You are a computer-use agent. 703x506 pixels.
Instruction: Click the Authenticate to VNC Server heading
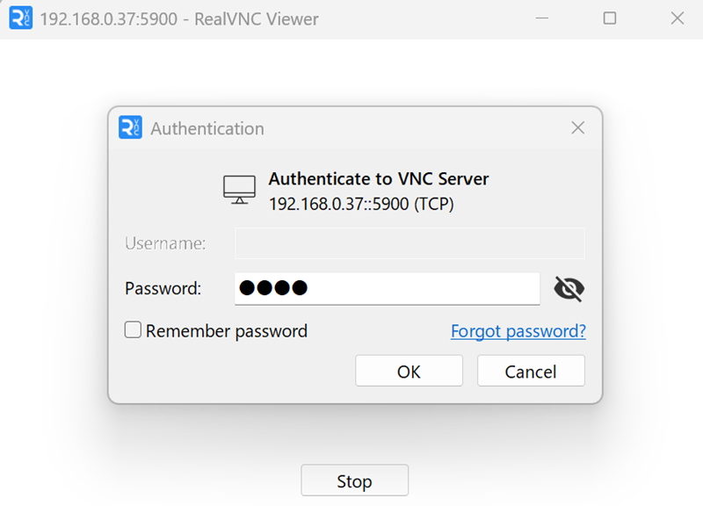coord(378,179)
